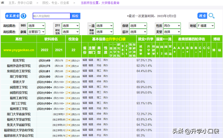223x138 pixels.
Task: Select the 福州外语外贸学院 row name
Action: click(18, 66)
